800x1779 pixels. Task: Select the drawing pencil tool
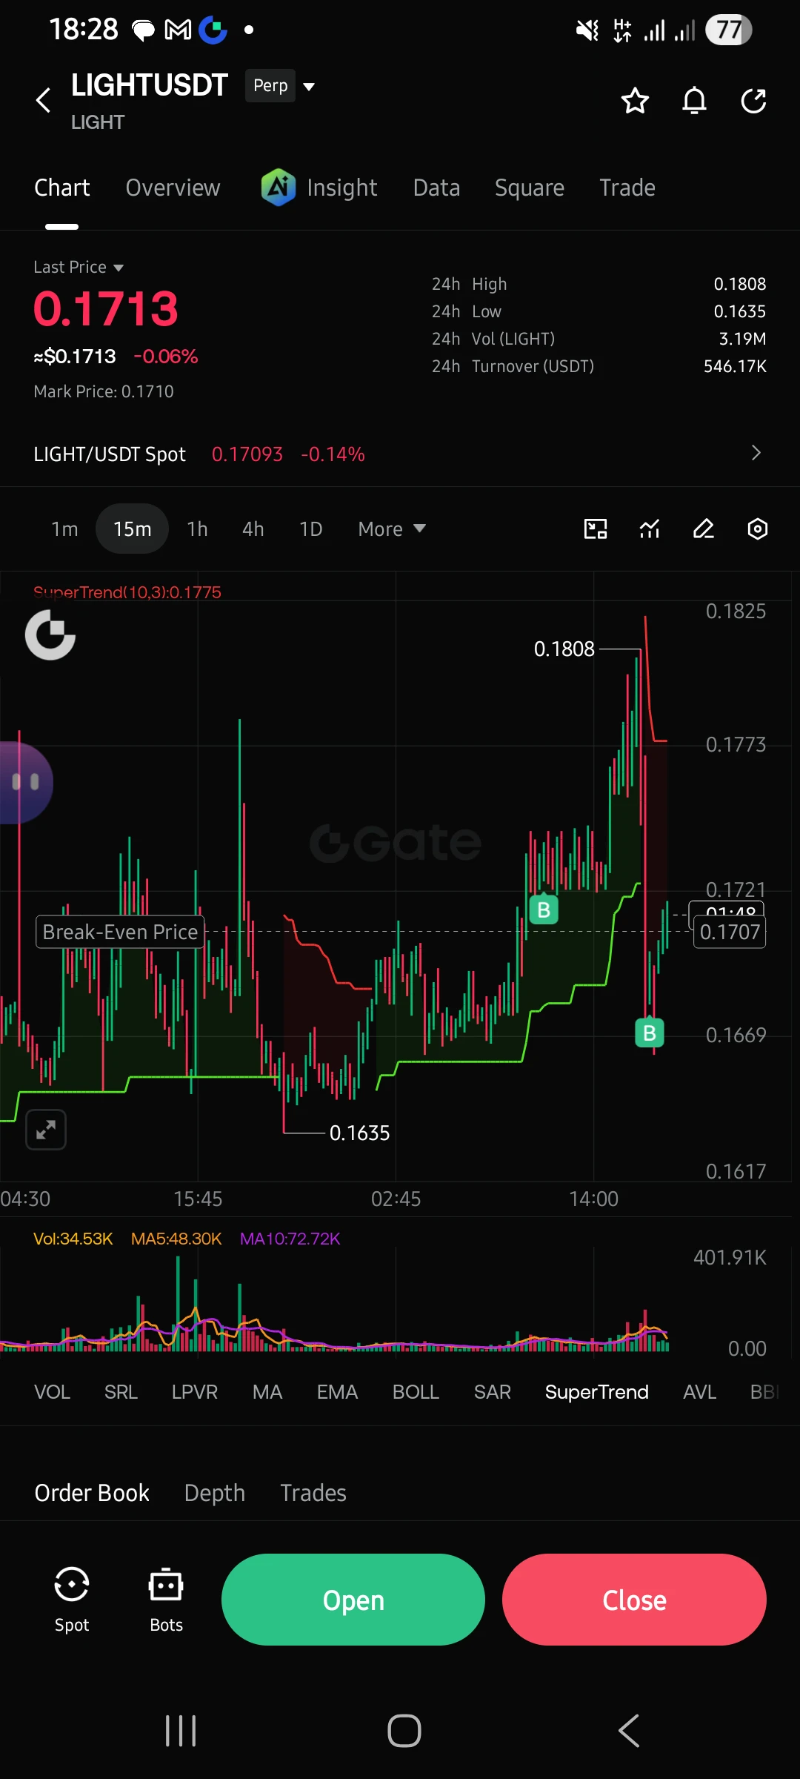(x=704, y=529)
